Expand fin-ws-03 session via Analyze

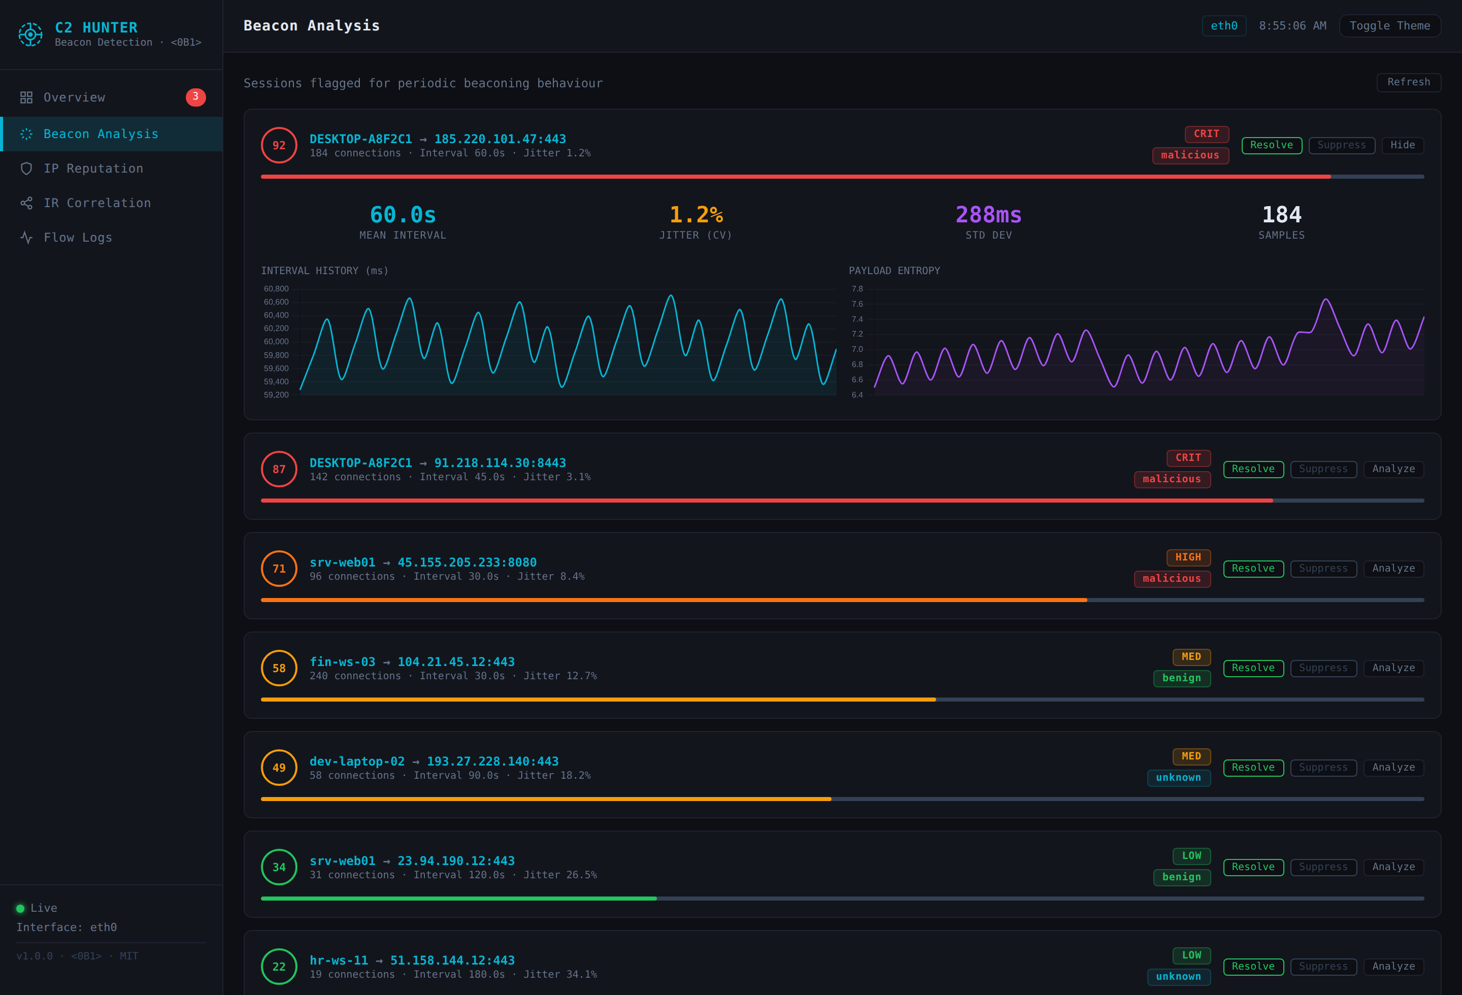1393,668
